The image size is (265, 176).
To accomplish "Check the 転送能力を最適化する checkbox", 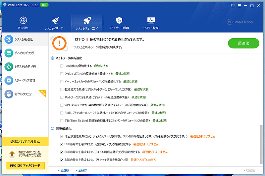I will pos(62,89).
